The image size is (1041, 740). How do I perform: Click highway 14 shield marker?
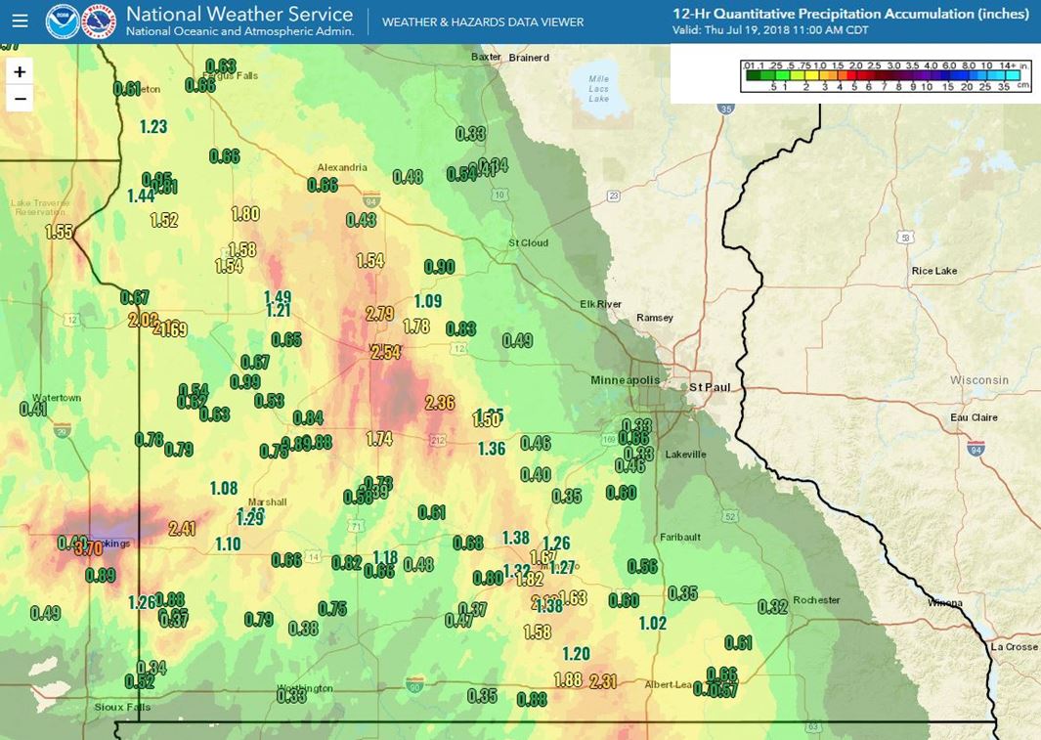(x=313, y=557)
